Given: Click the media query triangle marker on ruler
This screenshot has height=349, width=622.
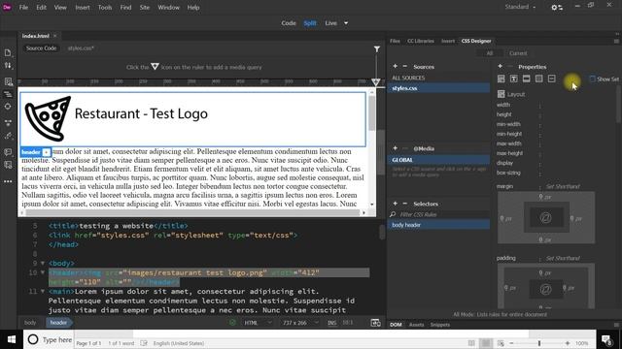Looking at the screenshot, I should point(376,82).
